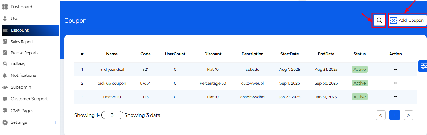Click the "pick up coupon" name cell

(x=112, y=83)
